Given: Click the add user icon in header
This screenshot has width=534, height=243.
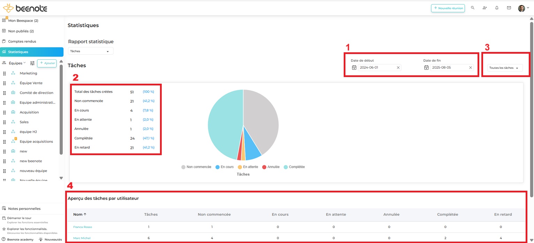Looking at the screenshot, I should click(x=485, y=8).
